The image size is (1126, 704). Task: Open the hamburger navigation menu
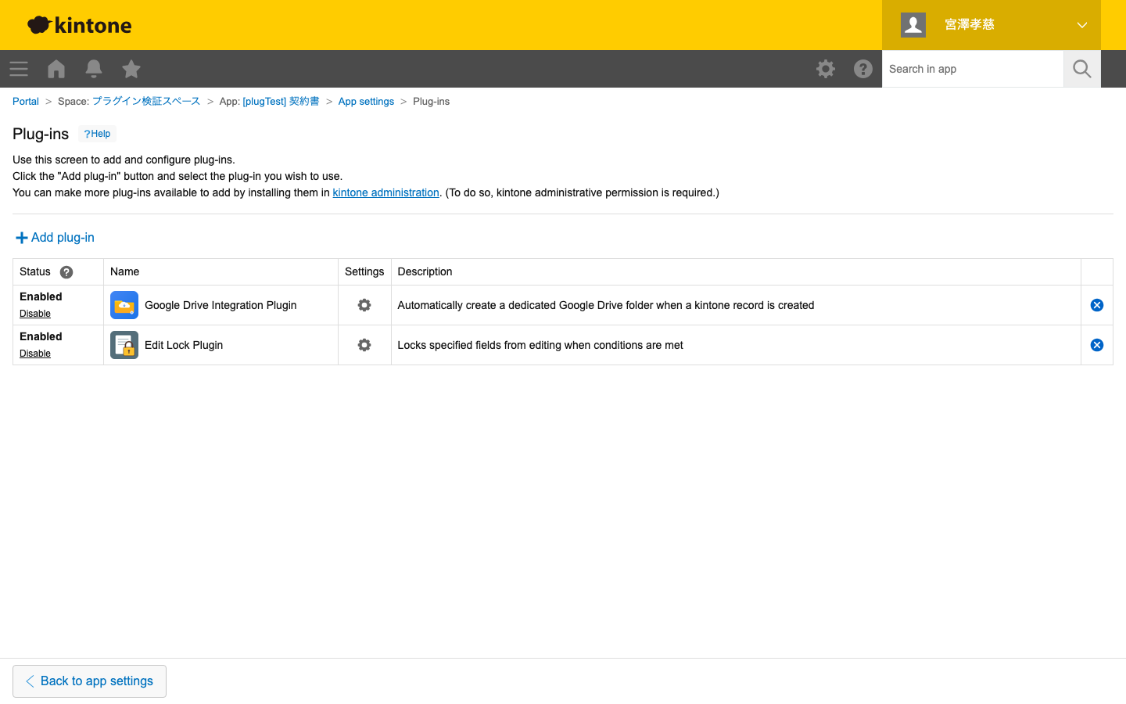19,69
